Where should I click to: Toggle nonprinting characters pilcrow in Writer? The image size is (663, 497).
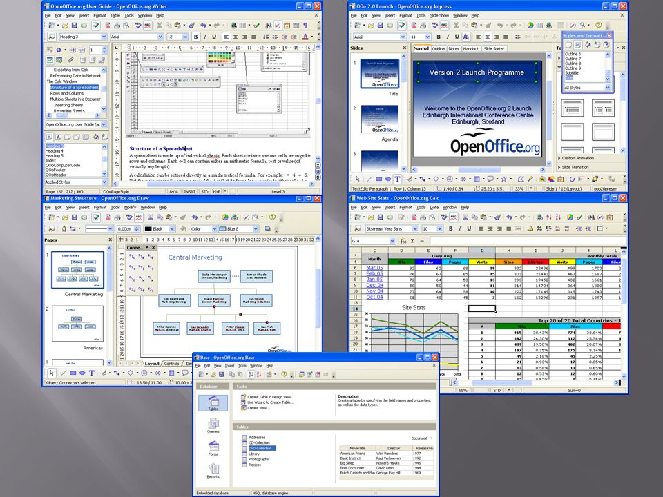coord(305,26)
